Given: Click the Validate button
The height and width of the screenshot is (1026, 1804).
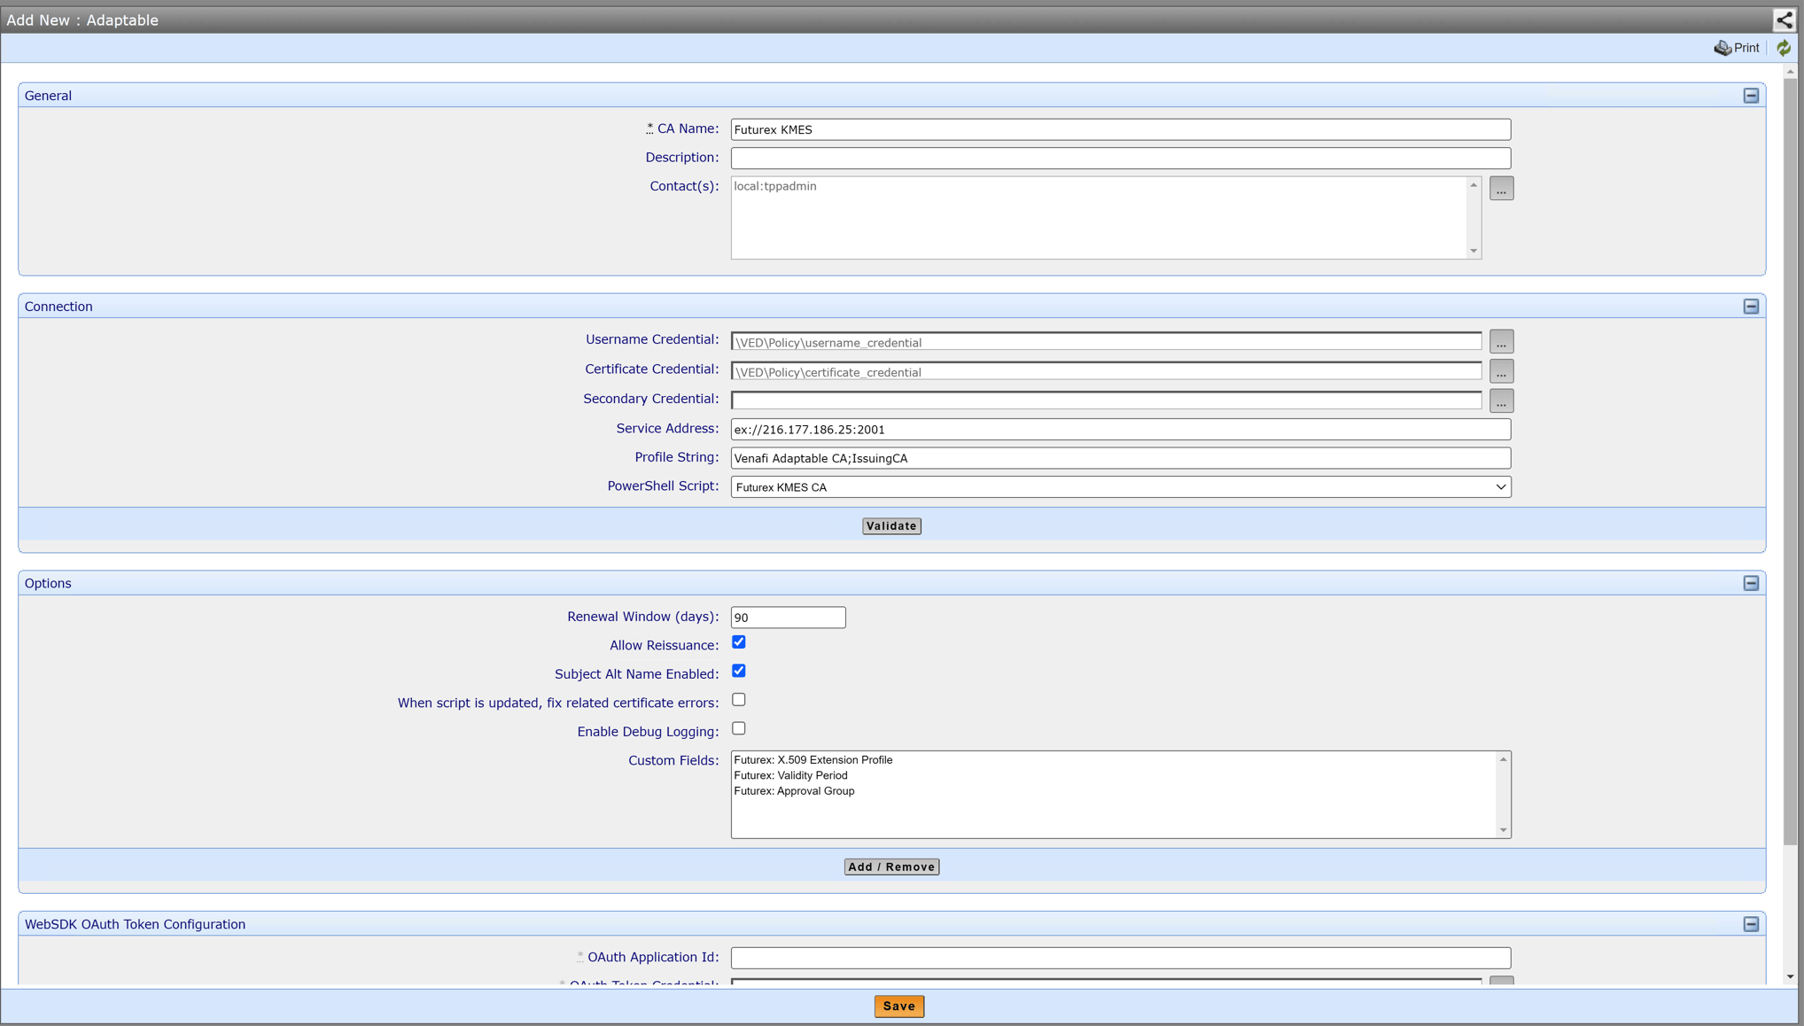Looking at the screenshot, I should (891, 526).
